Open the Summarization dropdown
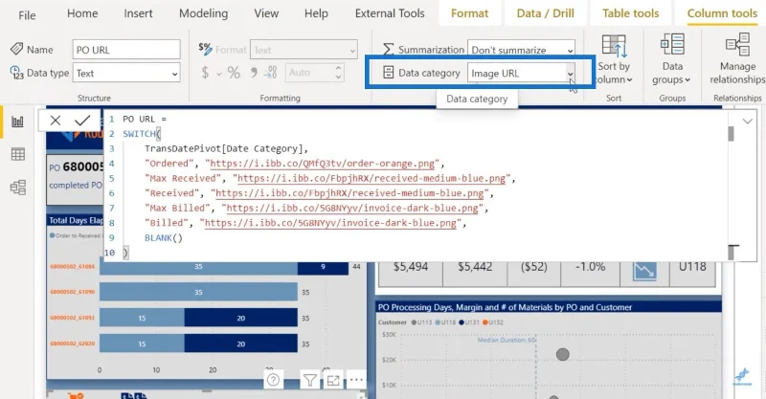 click(521, 50)
